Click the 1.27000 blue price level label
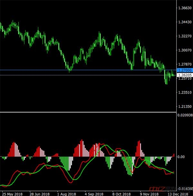 [185, 70]
